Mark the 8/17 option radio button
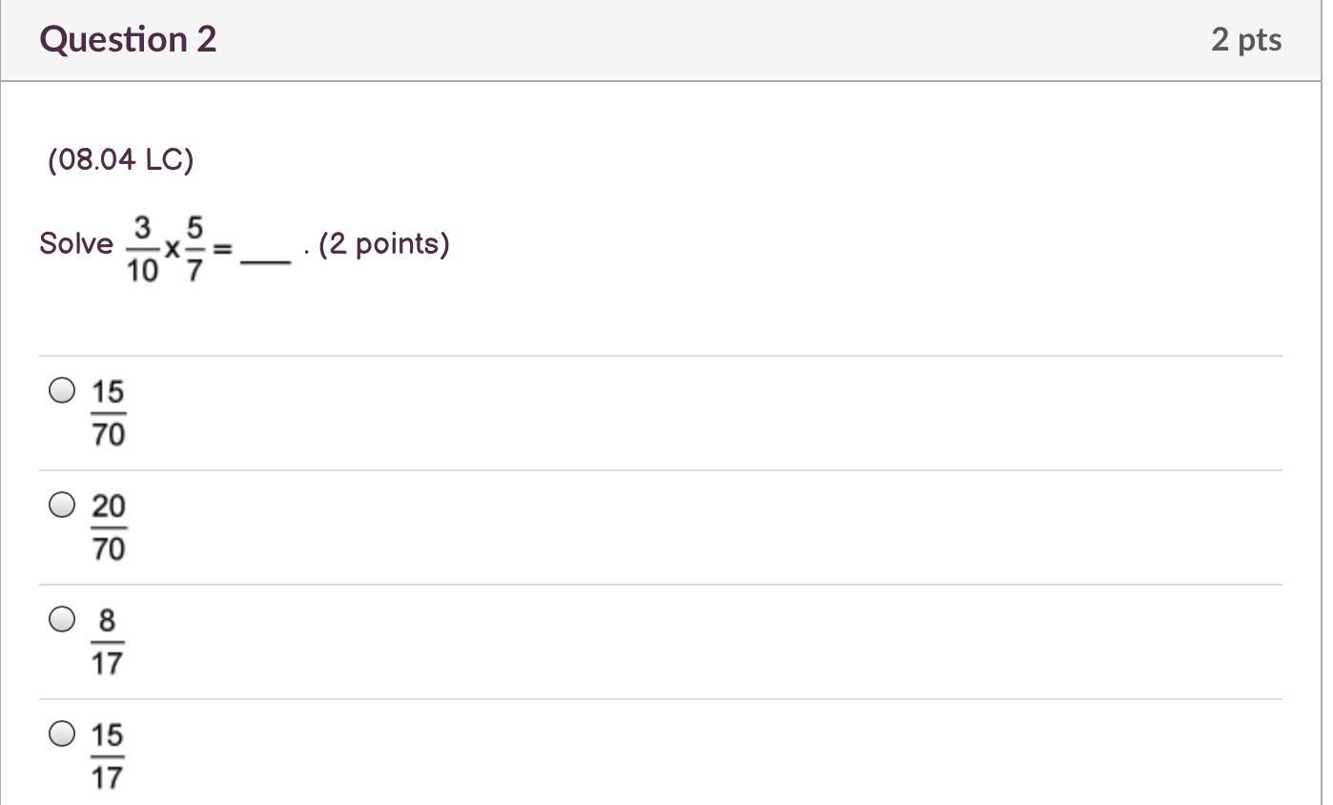Viewport: 1333px width, 805px height. coord(62,619)
